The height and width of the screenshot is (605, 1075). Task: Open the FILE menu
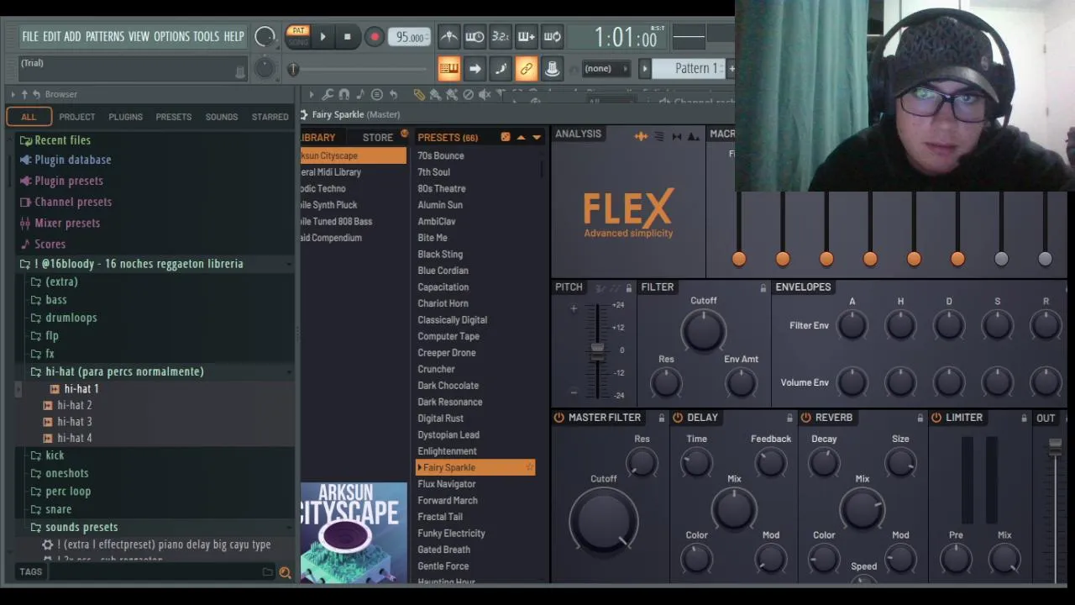[x=30, y=37]
